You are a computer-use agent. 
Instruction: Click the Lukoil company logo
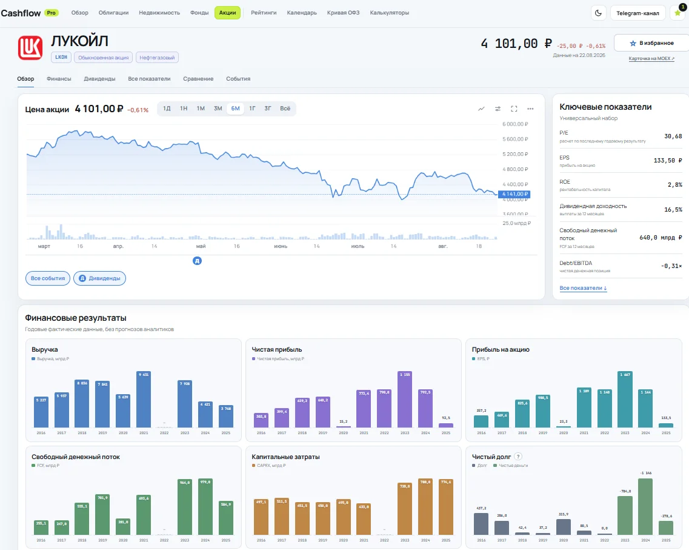[30, 48]
